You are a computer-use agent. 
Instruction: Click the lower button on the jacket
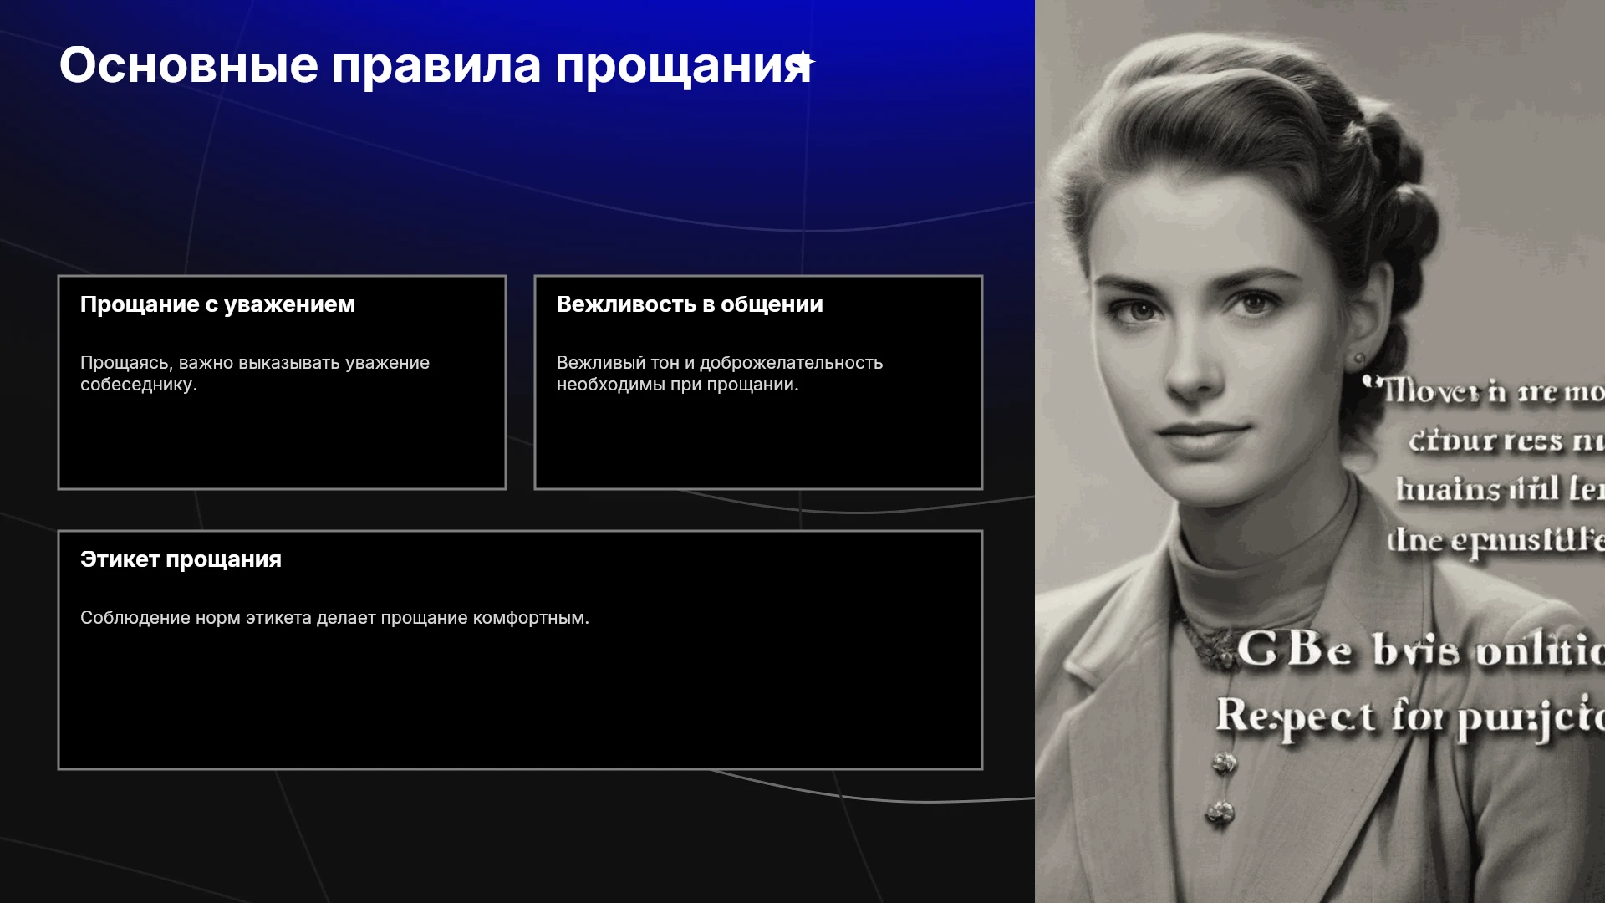coord(1221,810)
